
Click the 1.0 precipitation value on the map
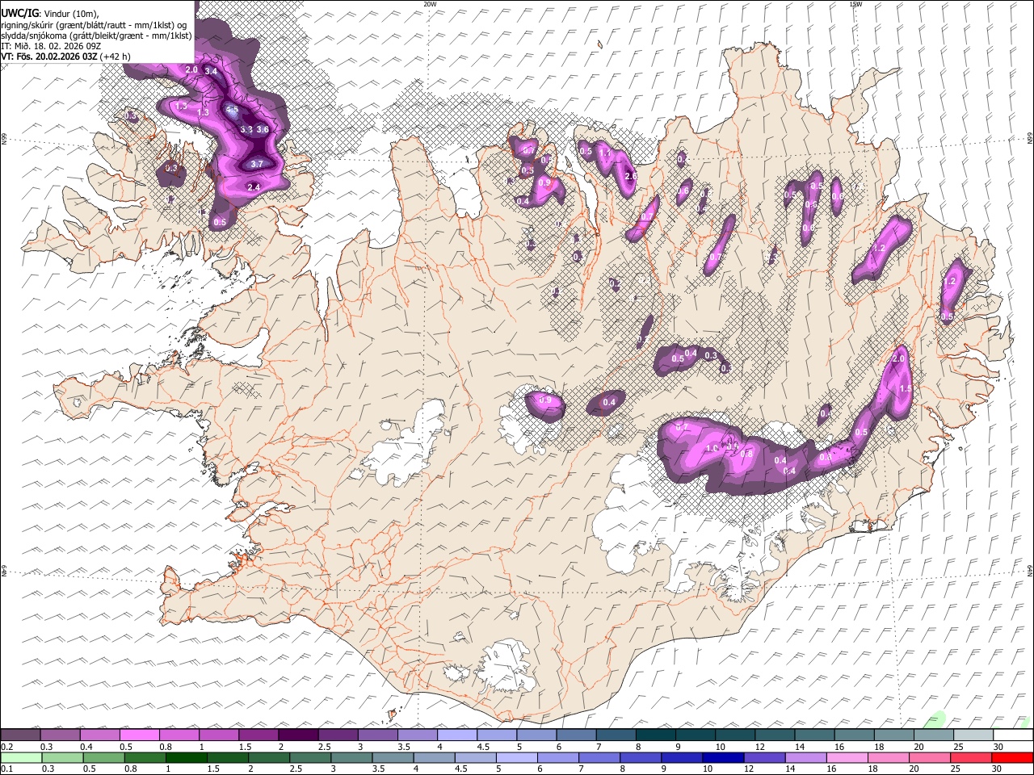[x=712, y=448]
